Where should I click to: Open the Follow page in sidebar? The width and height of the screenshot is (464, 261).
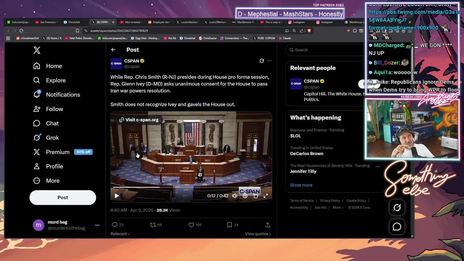(48, 109)
